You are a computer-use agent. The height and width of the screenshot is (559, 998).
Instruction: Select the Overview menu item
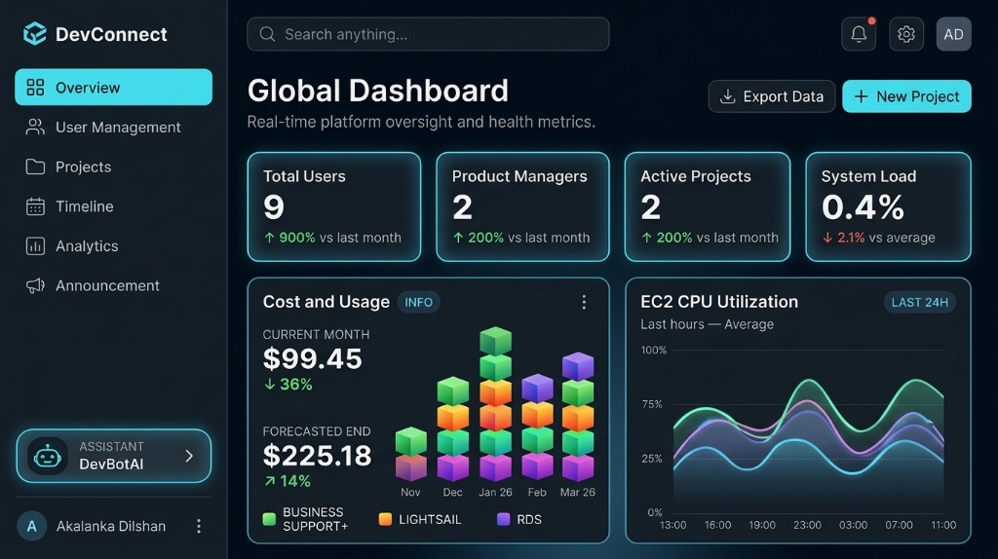pos(113,87)
